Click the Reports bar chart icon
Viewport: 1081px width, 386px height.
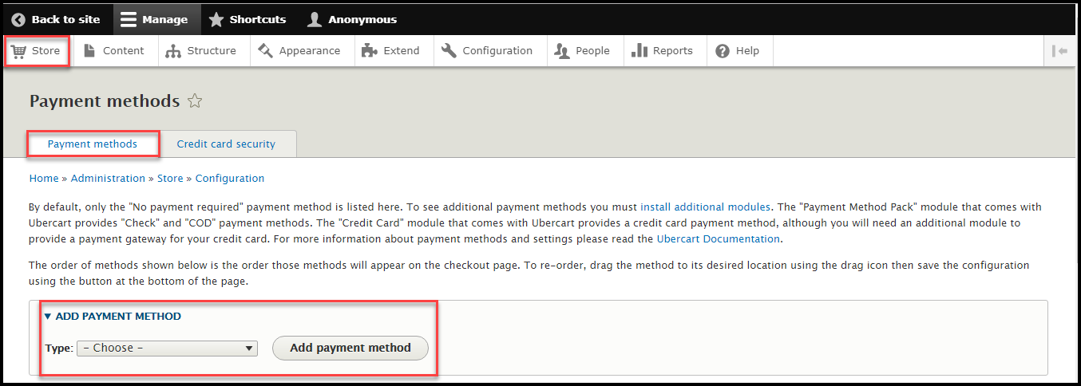(x=639, y=50)
